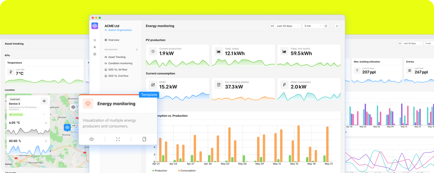
Task: Click the HVAC card icon
Action: pos(153,84)
